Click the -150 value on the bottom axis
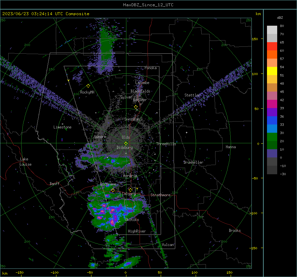 pos(19,272)
